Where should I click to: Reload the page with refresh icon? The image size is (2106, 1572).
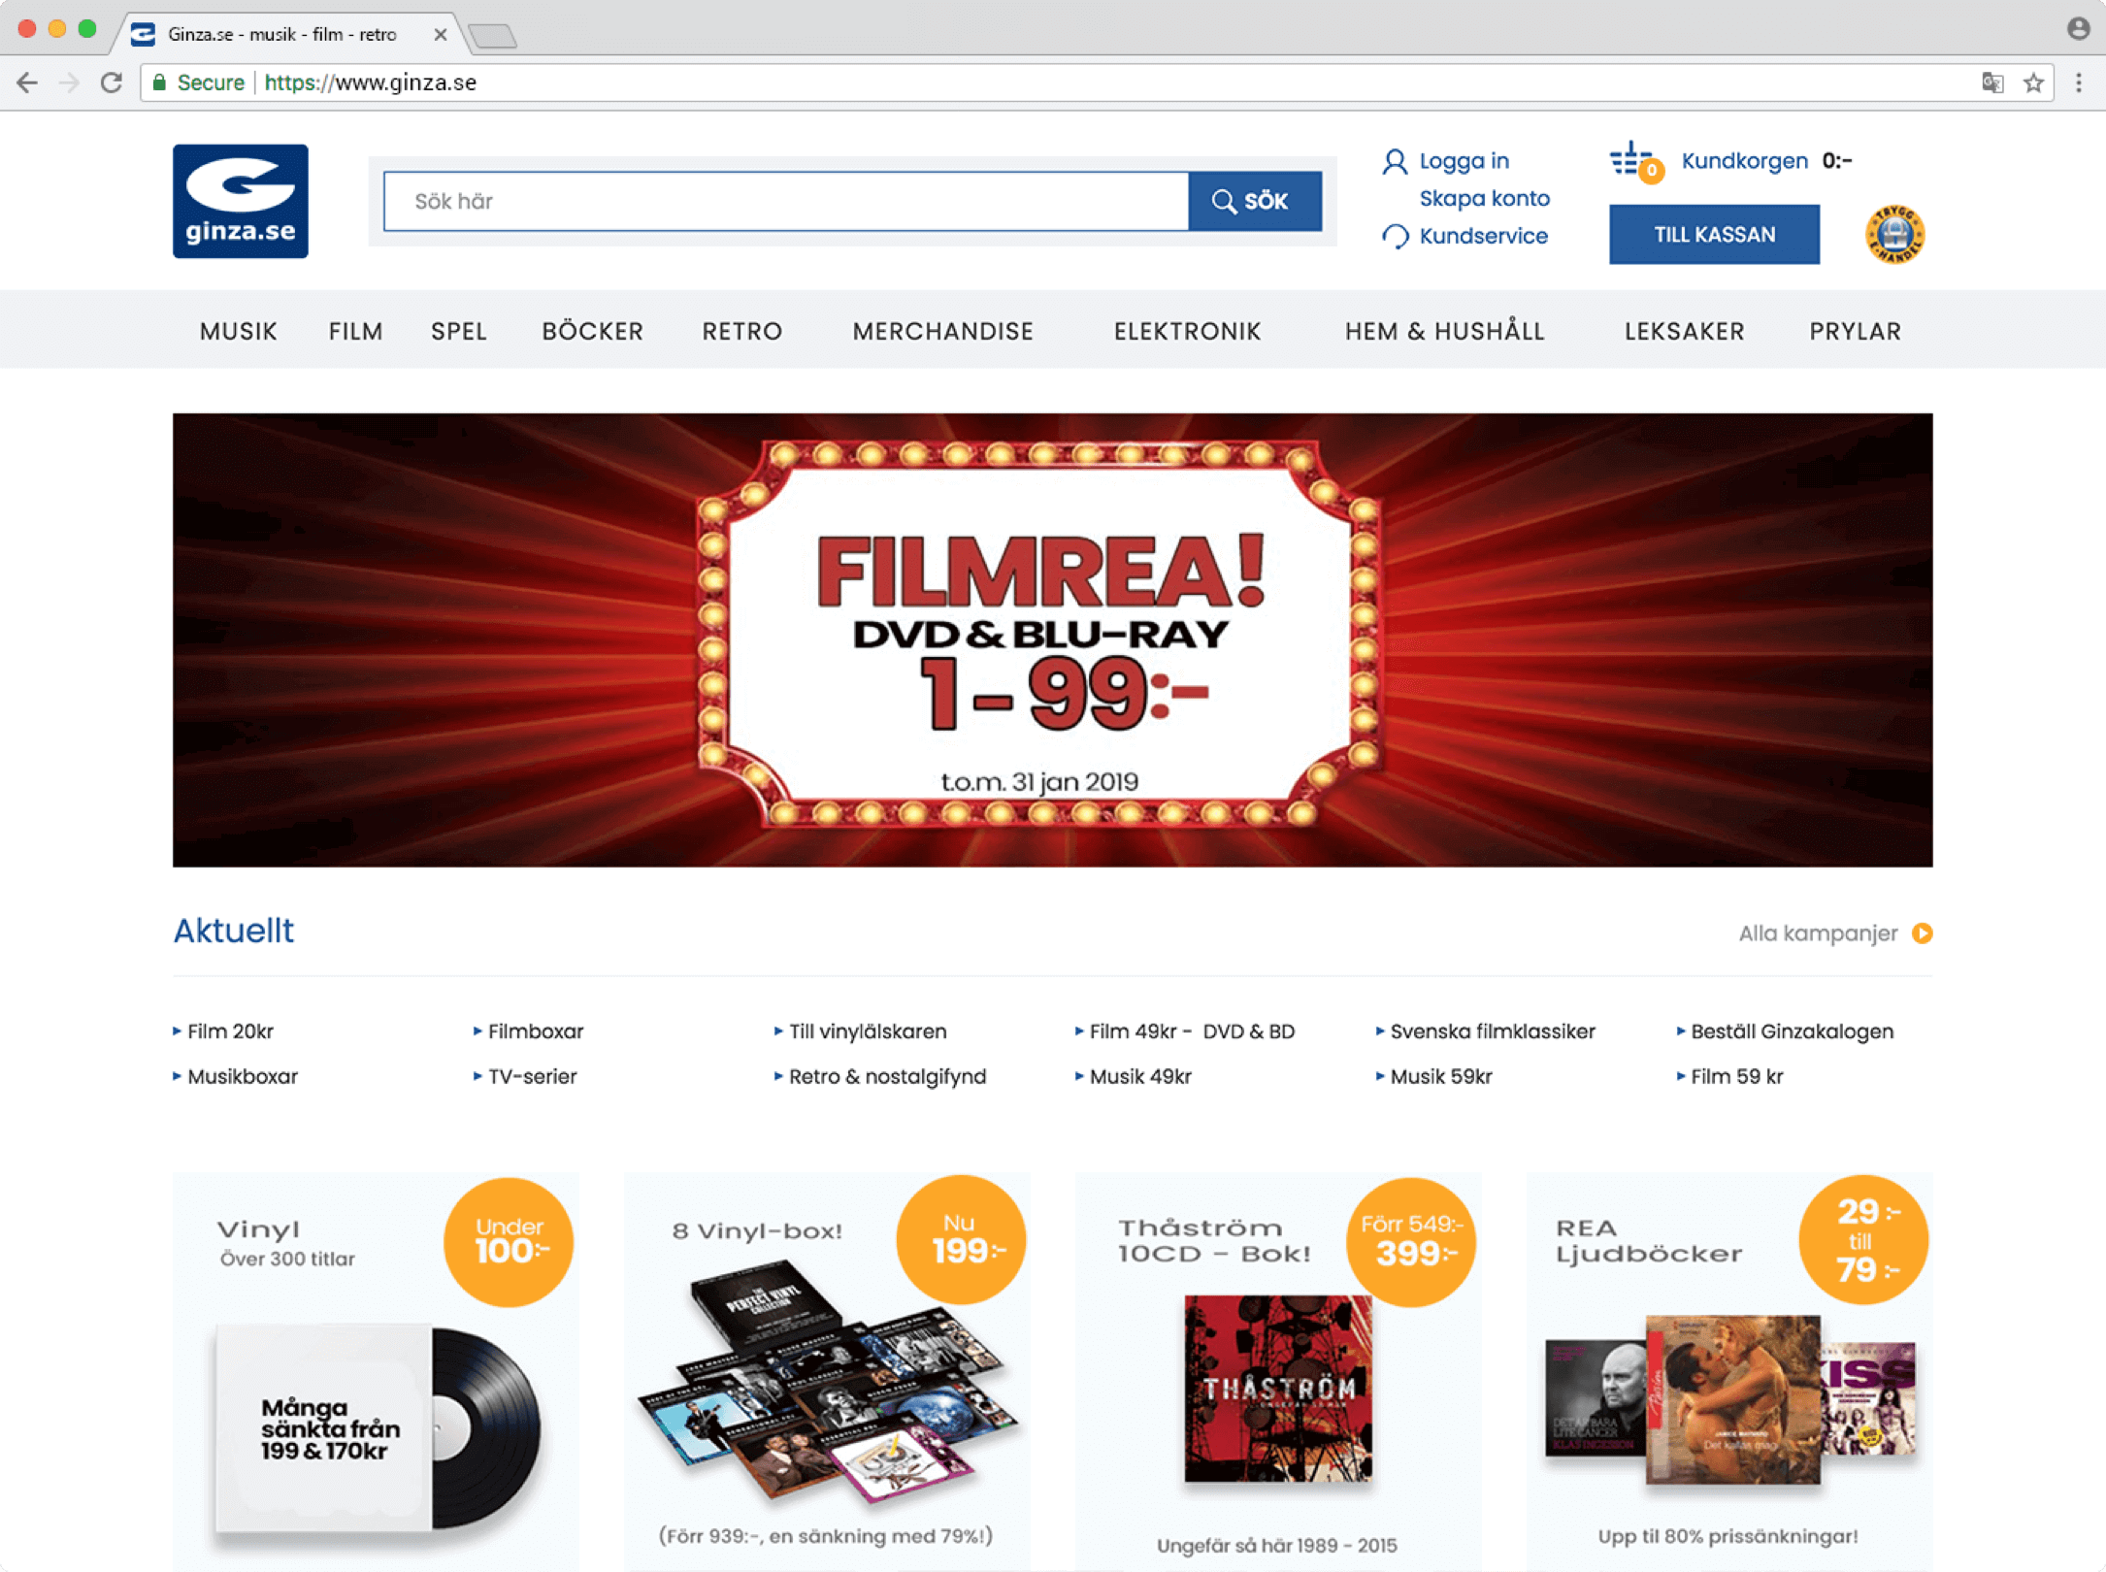tap(112, 82)
